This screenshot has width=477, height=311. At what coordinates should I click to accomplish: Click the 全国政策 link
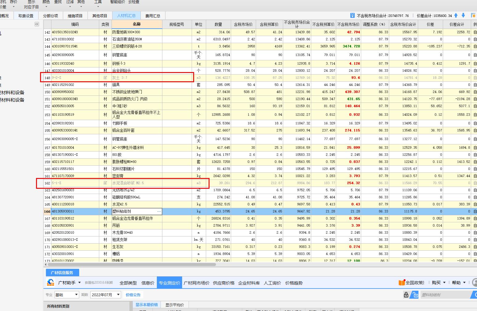point(415,283)
